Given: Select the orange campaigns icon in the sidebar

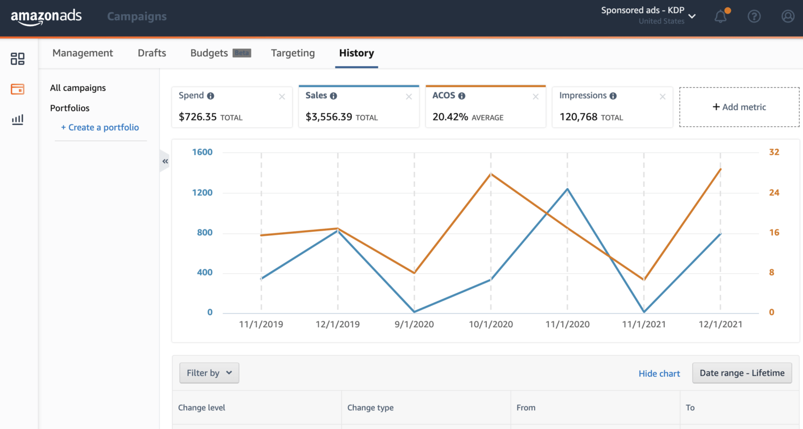Looking at the screenshot, I should pos(17,89).
